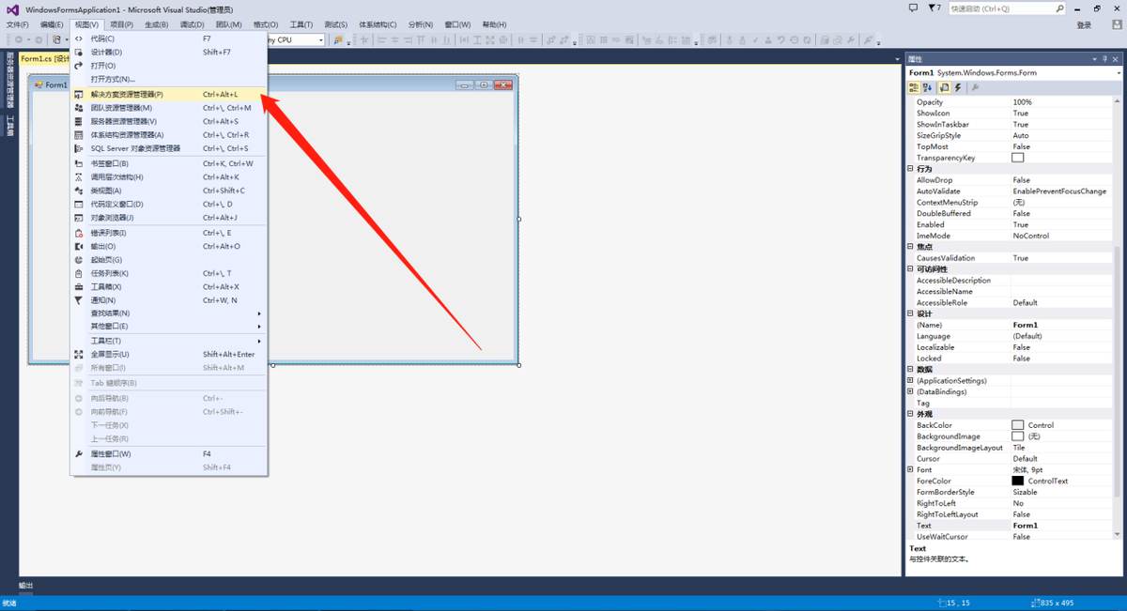Expand the Font property node
Viewport: 1127px width, 611px height.
click(911, 470)
